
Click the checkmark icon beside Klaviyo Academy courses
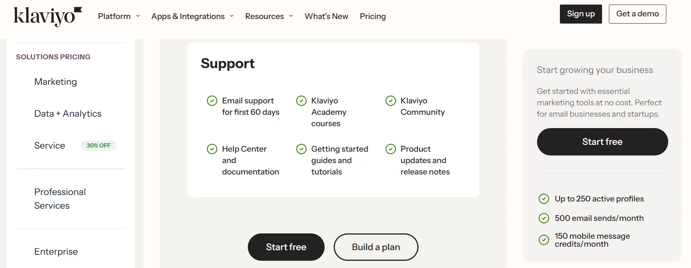[301, 100]
